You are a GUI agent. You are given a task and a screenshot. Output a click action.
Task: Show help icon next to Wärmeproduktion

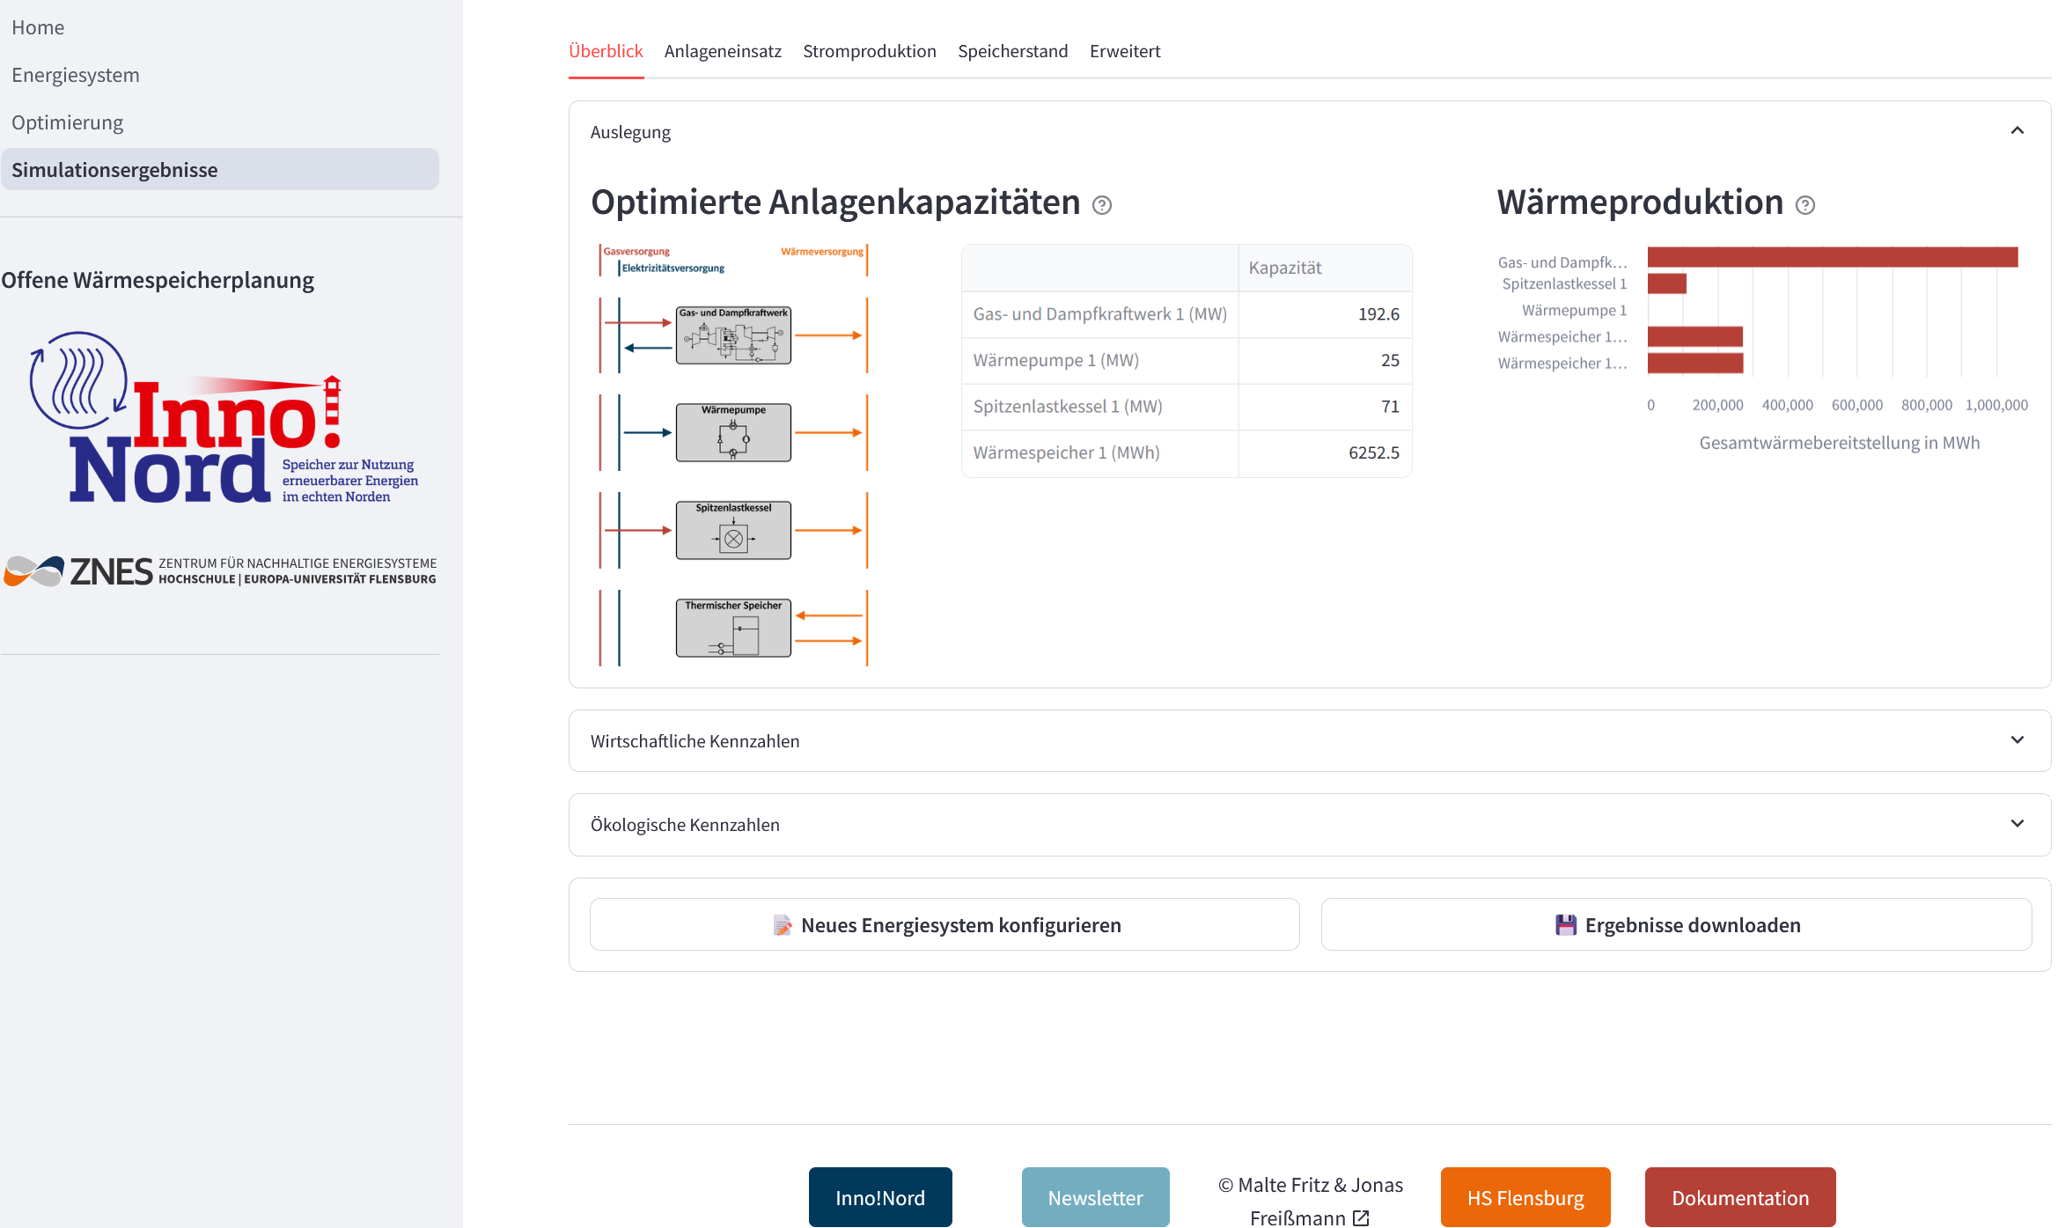(x=1805, y=205)
